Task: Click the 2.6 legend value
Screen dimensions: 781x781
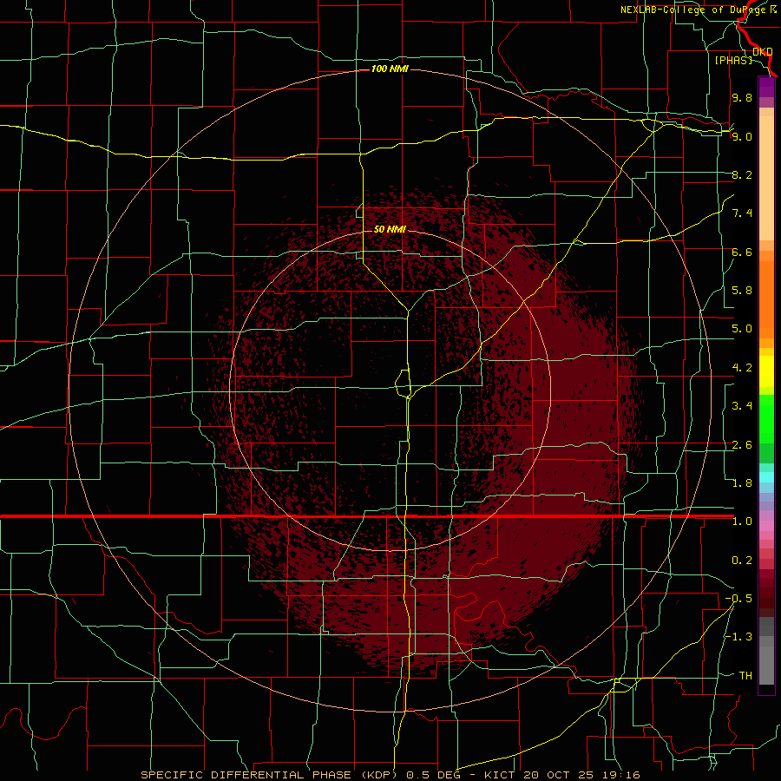Action: pyautogui.click(x=742, y=445)
